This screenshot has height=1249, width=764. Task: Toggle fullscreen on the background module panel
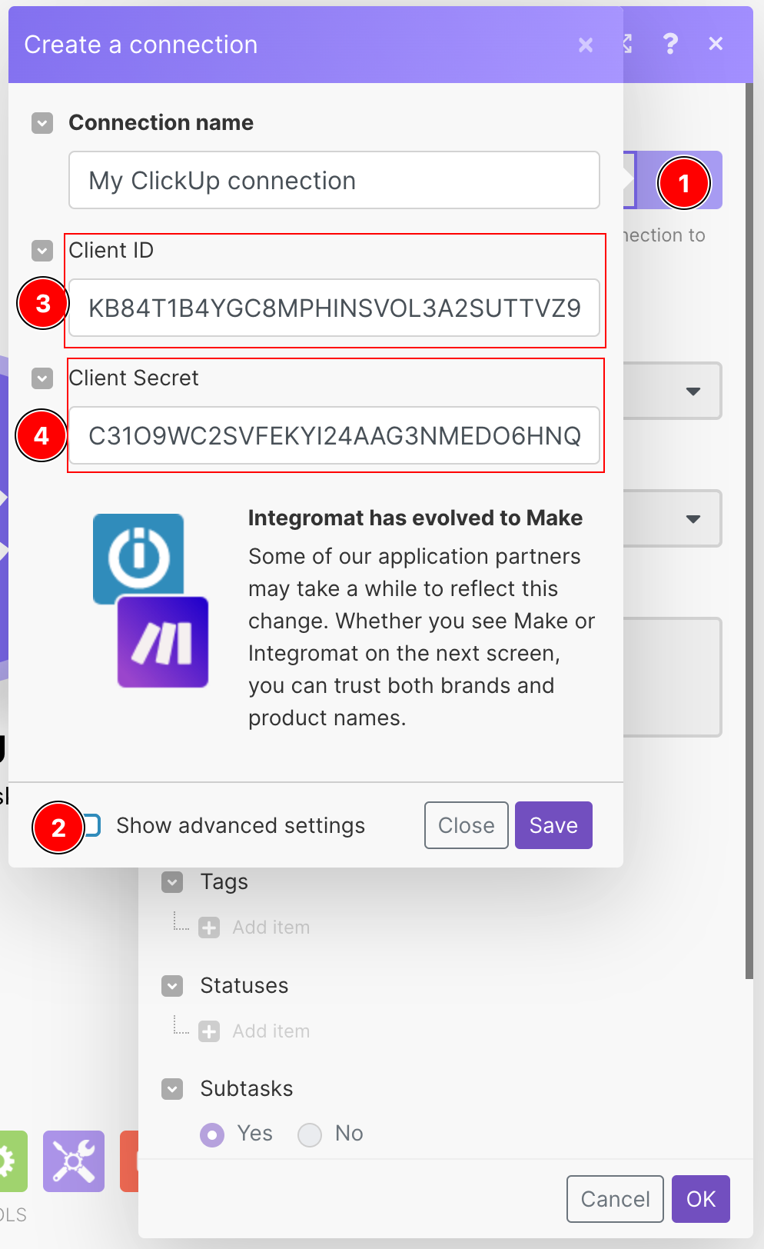tap(628, 44)
